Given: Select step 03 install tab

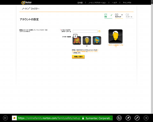Looking at the screenshot, I should click(x=129, y=16).
